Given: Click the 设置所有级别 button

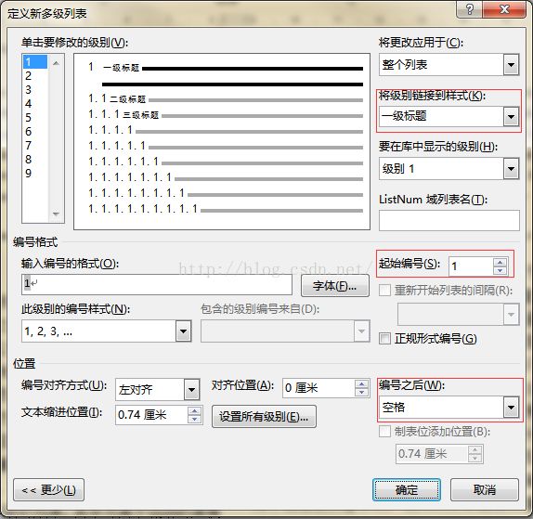Looking at the screenshot, I should click(x=264, y=416).
